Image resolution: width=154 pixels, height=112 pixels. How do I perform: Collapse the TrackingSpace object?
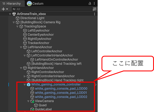point(17,27)
